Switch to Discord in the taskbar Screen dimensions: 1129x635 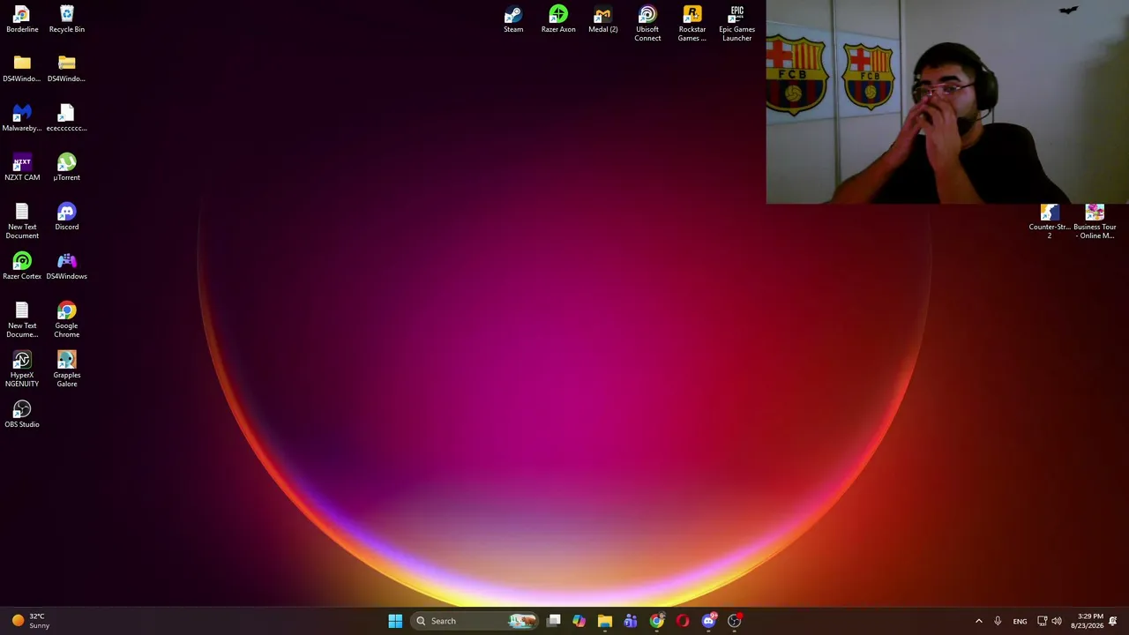pyautogui.click(x=708, y=621)
